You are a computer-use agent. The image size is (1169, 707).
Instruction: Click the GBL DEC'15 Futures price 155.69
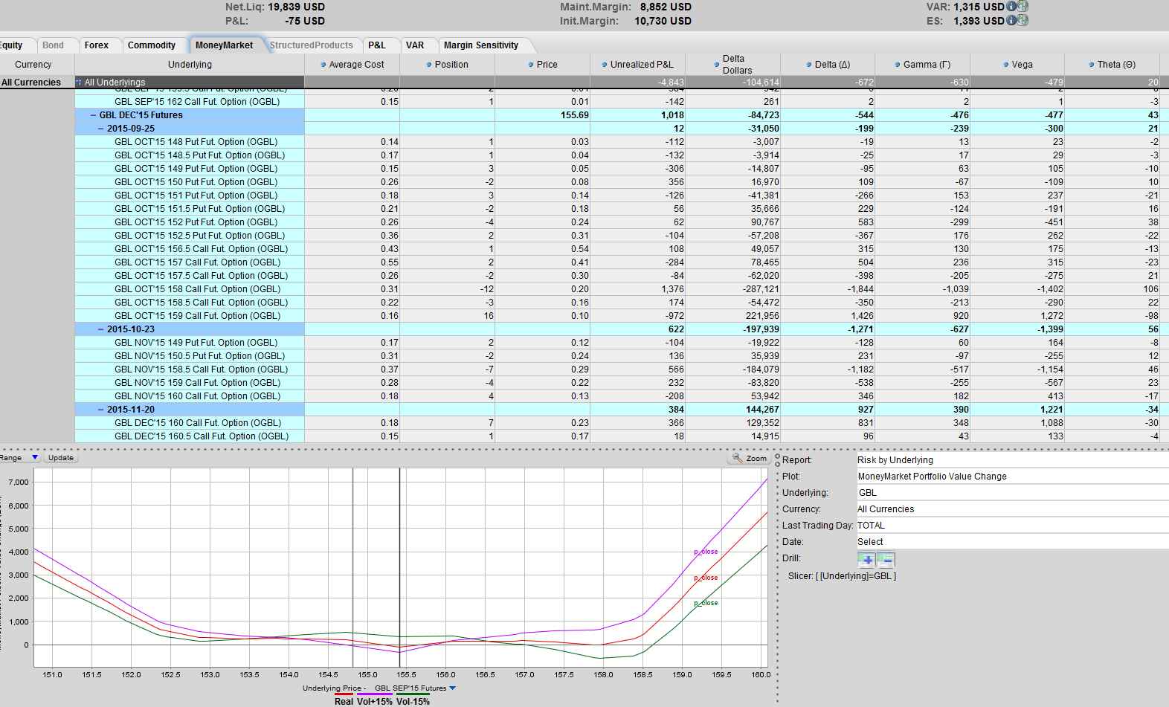click(x=575, y=115)
